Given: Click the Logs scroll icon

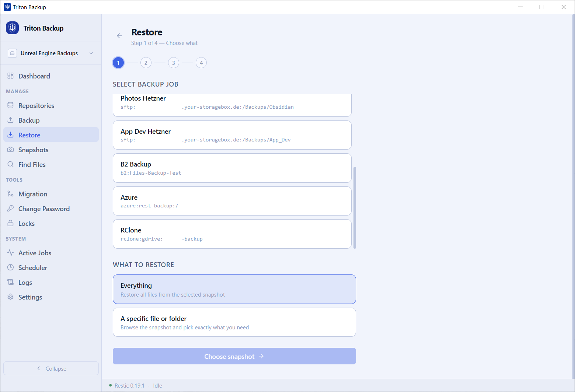Looking at the screenshot, I should [x=10, y=282].
